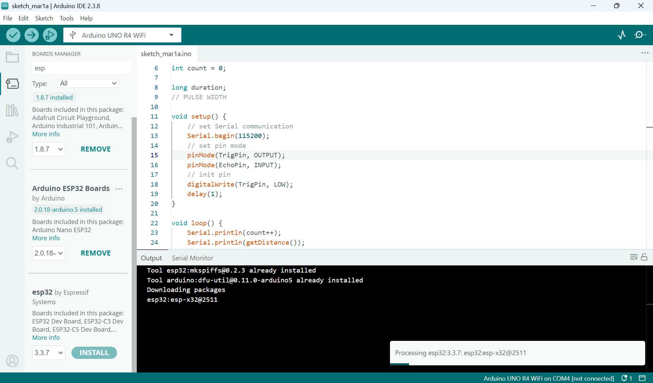The image size is (653, 383).
Task: Click the '1.8.7 installed' badge
Action: (54, 98)
